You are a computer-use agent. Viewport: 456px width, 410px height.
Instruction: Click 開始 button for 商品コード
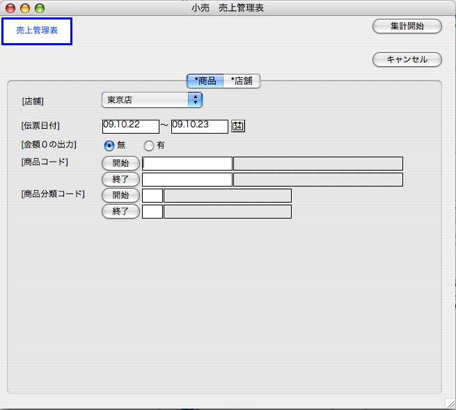[x=120, y=163]
